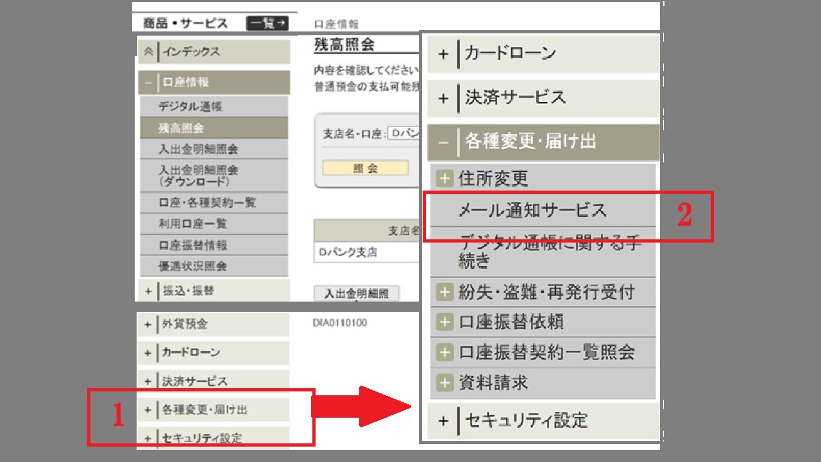Screen dimensions: 821x462
Task: Expand the 口座振替依頼 plus icon
Action: tap(444, 321)
